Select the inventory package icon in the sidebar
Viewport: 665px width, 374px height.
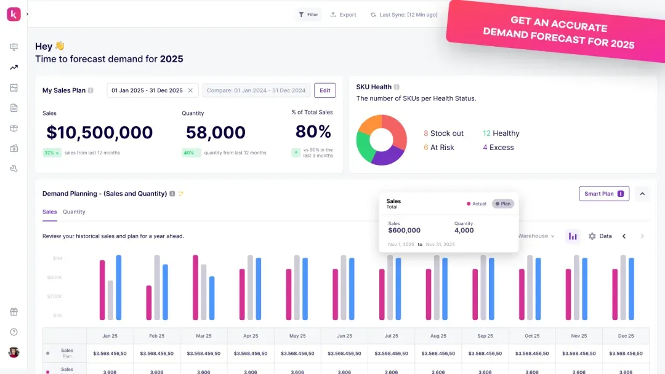[14, 128]
